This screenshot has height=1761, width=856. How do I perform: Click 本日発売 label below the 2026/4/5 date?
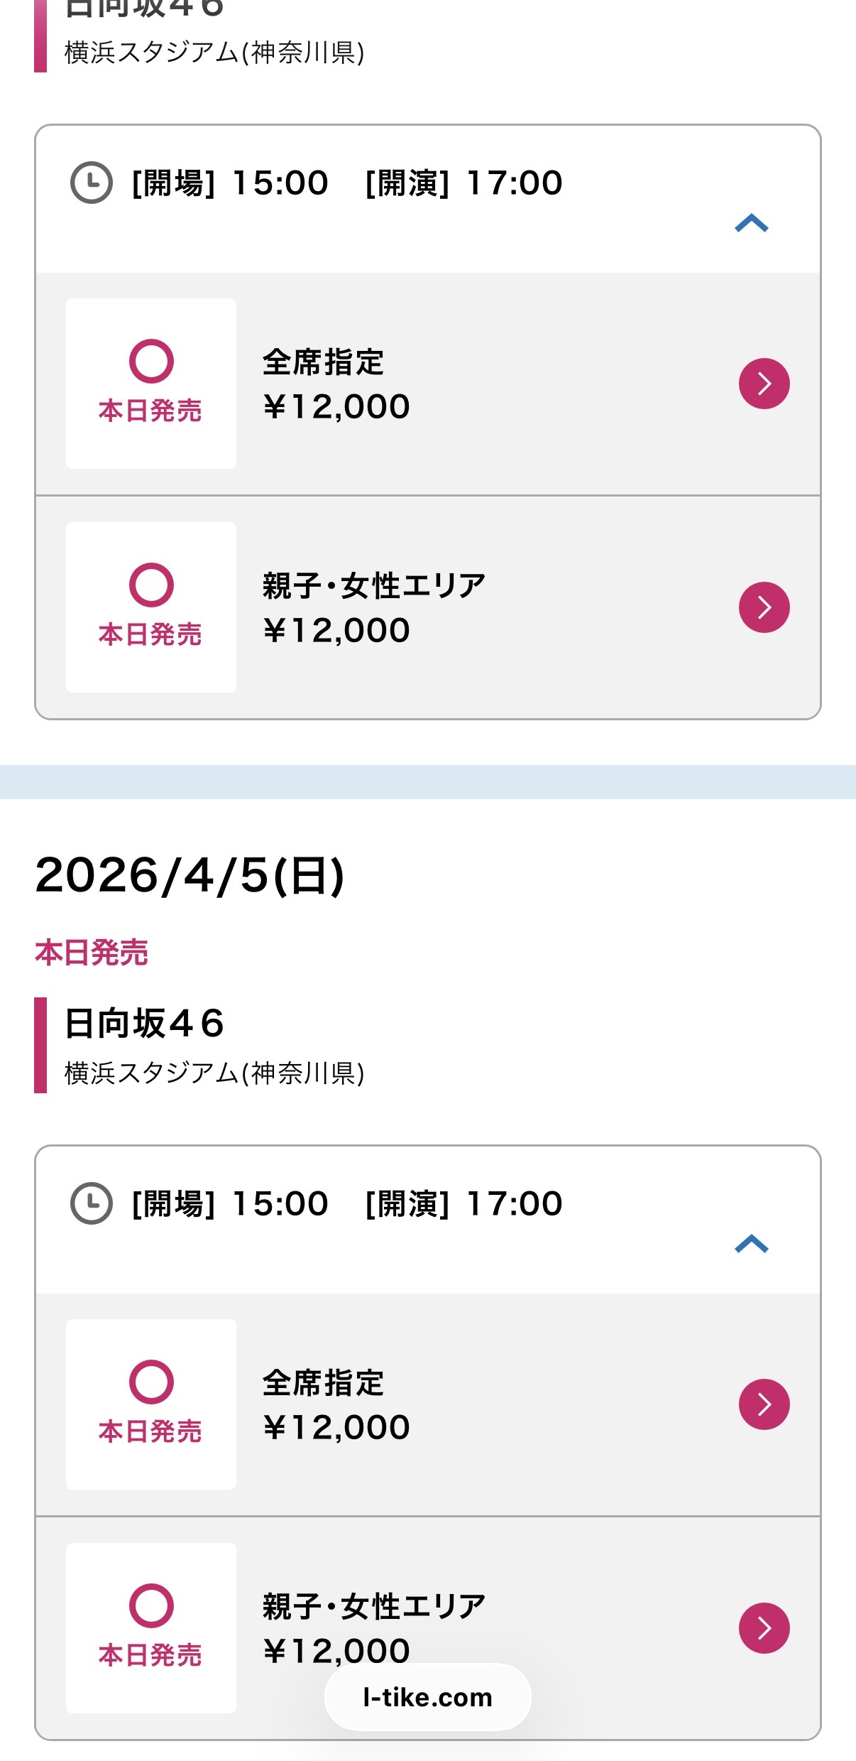92,953
